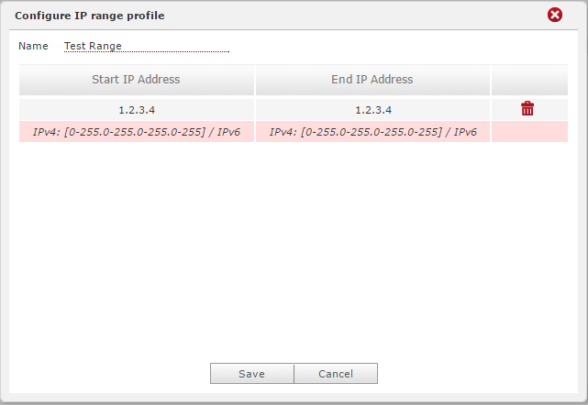Click the Start IP Address column header

click(136, 80)
